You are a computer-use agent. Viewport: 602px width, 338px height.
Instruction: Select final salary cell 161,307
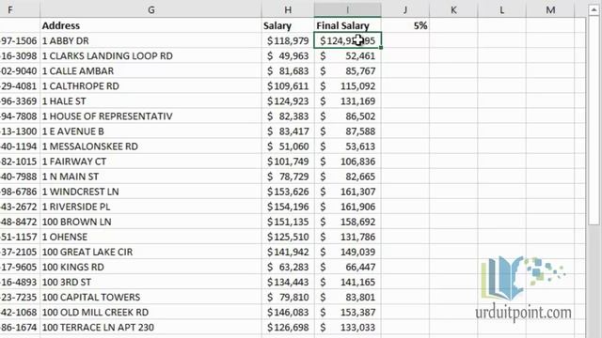pos(348,192)
